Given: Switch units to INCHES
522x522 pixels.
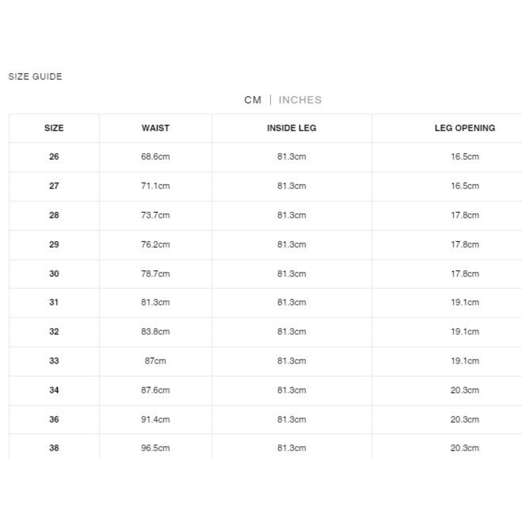Looking at the screenshot, I should (300, 100).
